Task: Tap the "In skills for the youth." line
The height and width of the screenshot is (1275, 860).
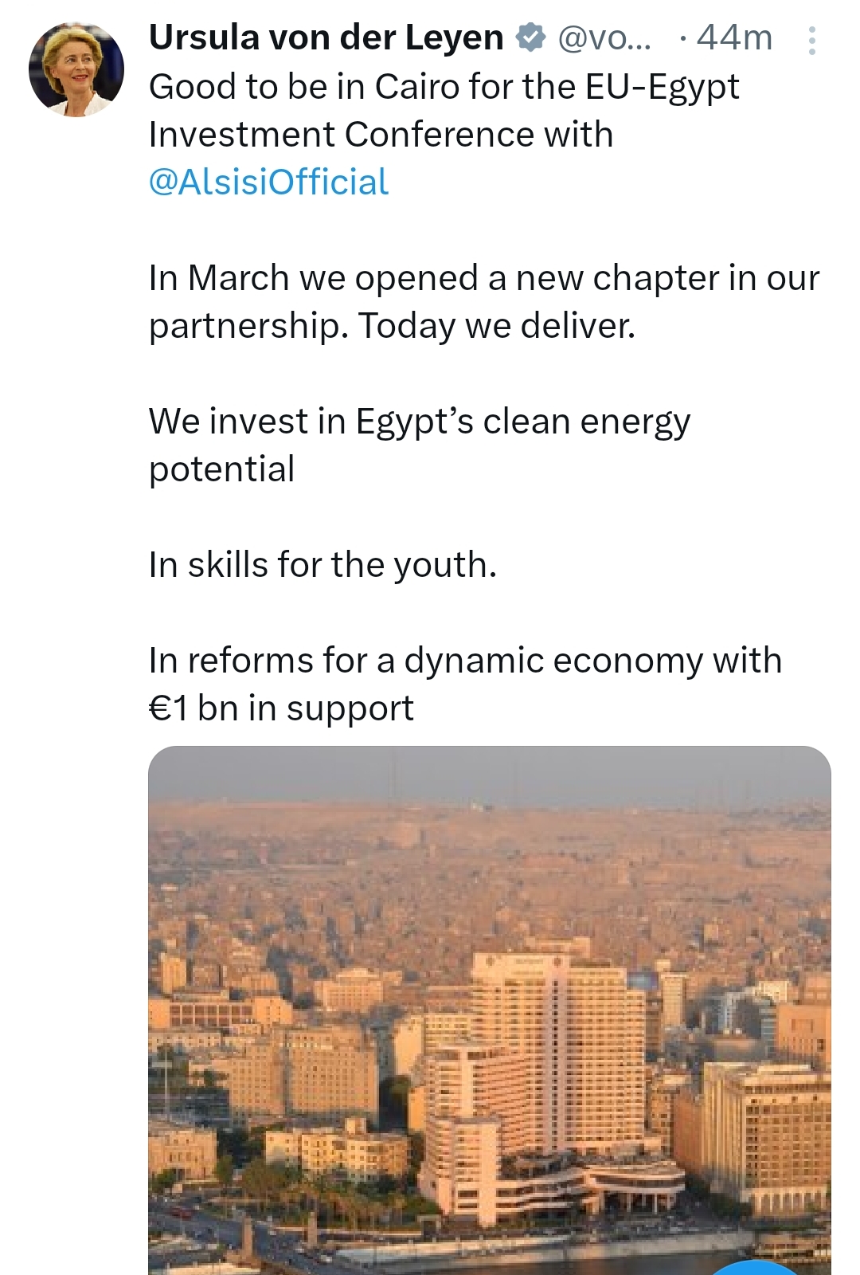Action: click(x=322, y=564)
